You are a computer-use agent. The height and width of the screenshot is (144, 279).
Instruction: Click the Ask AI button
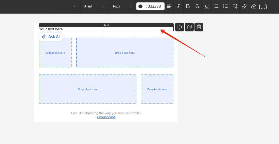tap(50, 37)
